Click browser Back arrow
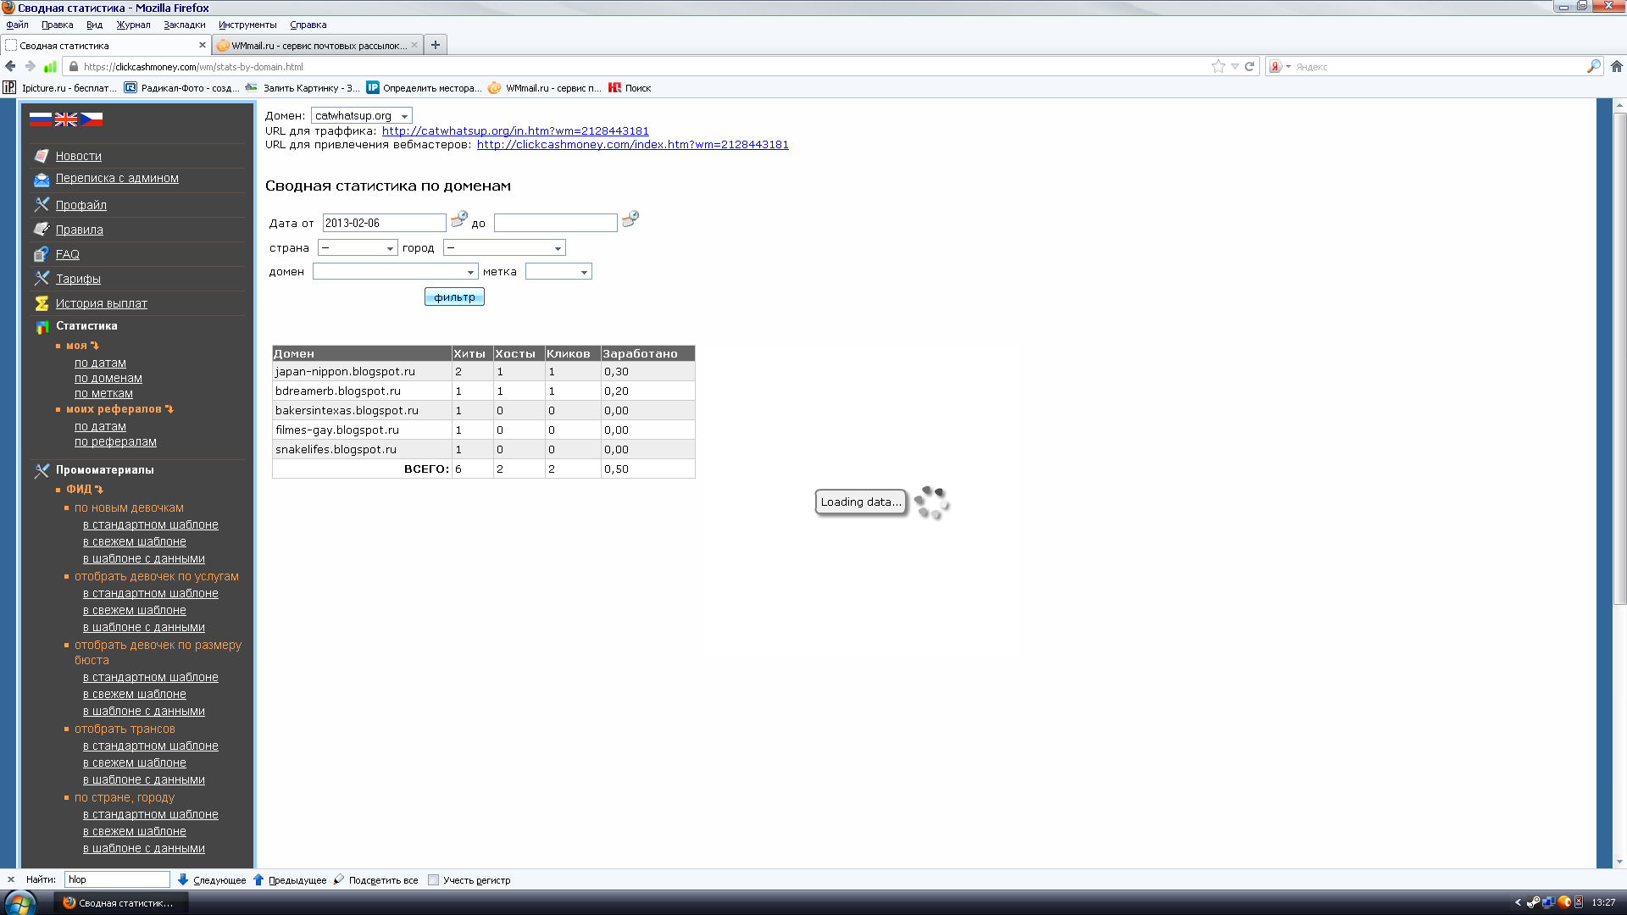This screenshot has height=915, width=1627. (x=10, y=66)
